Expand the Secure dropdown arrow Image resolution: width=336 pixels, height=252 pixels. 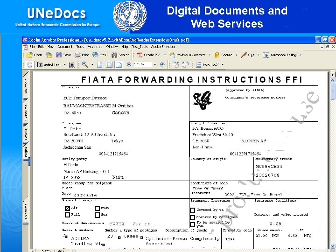coord(236,55)
